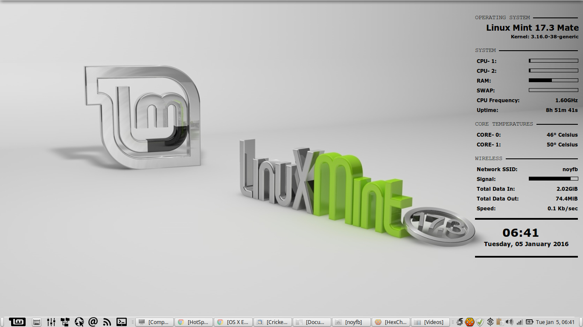Switch to the [OS X E... Chrome window

point(233,322)
